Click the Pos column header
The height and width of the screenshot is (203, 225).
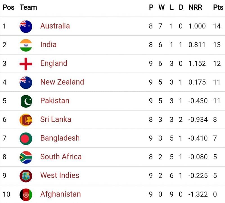pos(8,7)
